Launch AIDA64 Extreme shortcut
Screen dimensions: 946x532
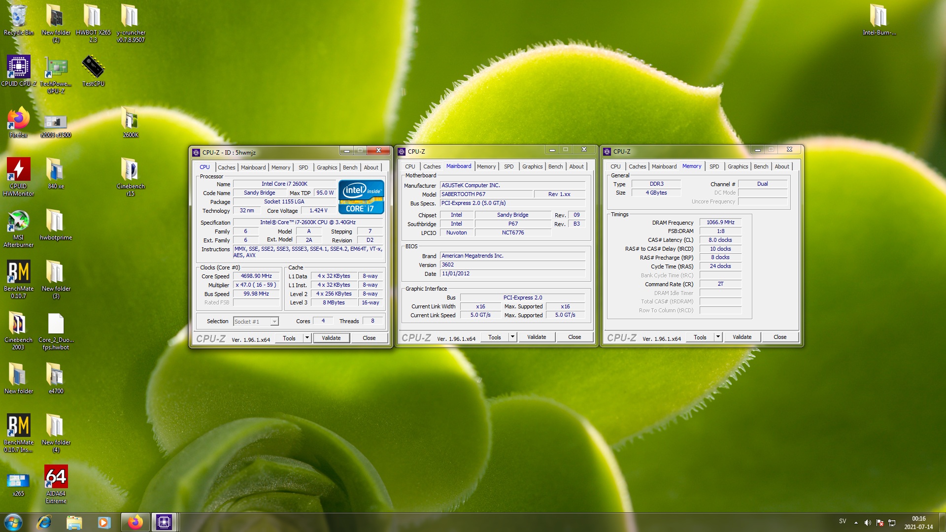[56, 484]
